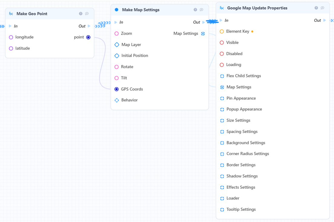This screenshot has width=334, height=222.
Task: Add a comment to the Make Map Settings node
Action: click(202, 10)
